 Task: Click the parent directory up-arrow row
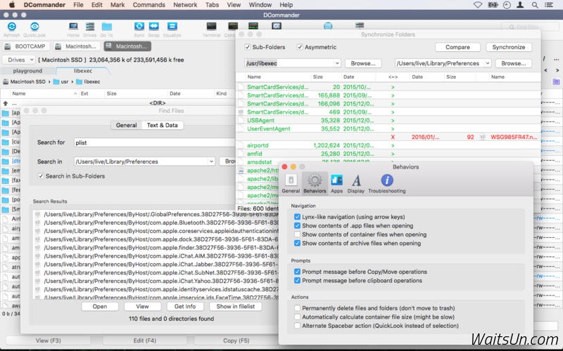point(6,103)
